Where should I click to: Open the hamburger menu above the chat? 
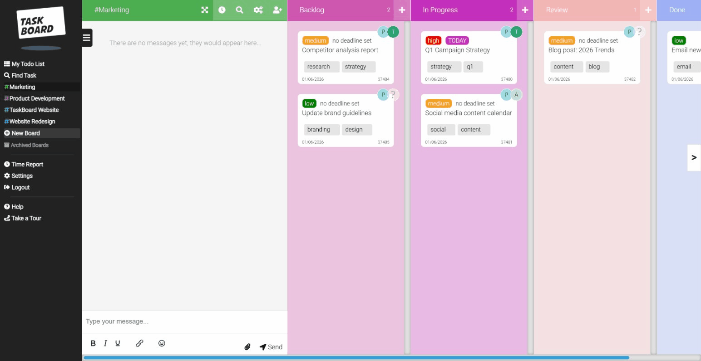[x=86, y=38]
